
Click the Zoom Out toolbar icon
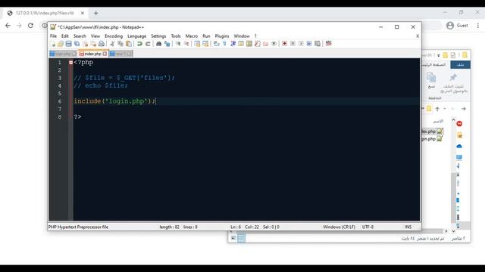[186, 44]
